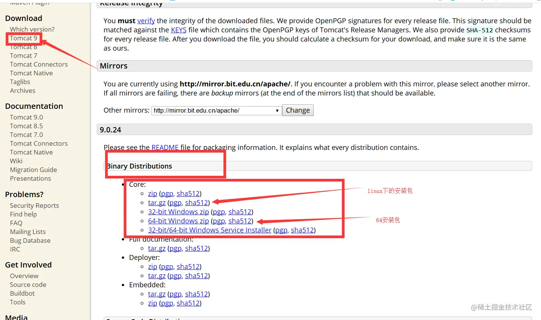Image resolution: width=541 pixels, height=320 pixels.
Task: Download the Core zip distribution
Action: [153, 194]
